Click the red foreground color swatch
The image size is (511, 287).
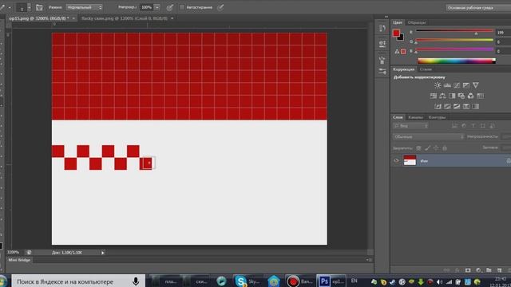(x=396, y=33)
